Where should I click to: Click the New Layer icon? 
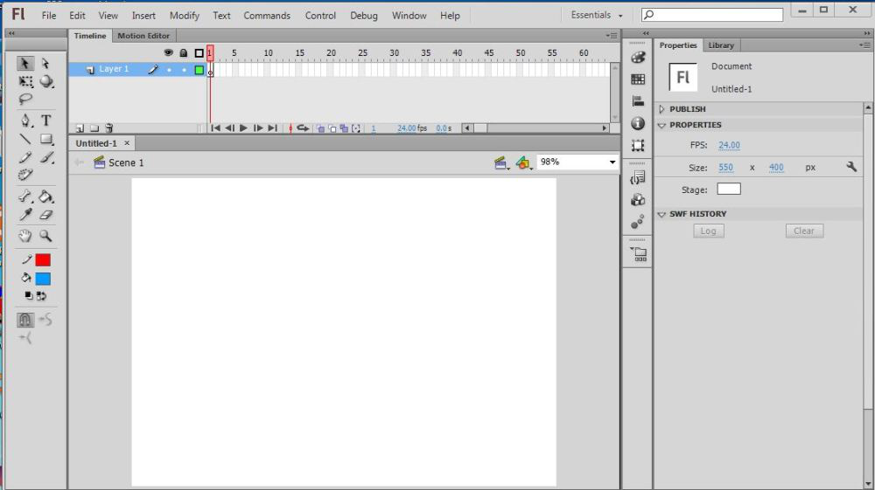pos(80,128)
